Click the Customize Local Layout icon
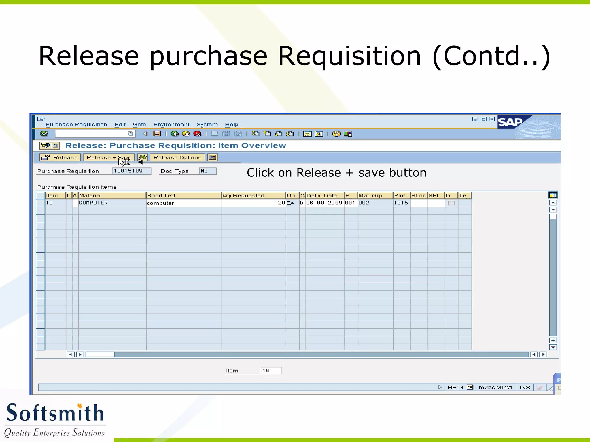This screenshot has height=442, width=590. [348, 134]
